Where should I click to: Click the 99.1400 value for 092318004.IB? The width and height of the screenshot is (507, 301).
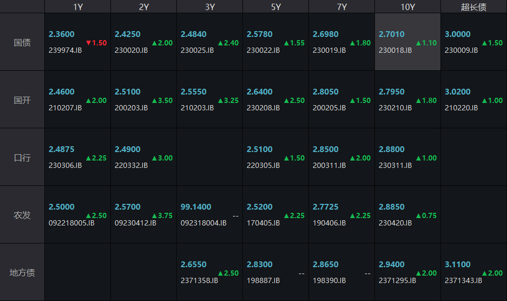(196, 207)
